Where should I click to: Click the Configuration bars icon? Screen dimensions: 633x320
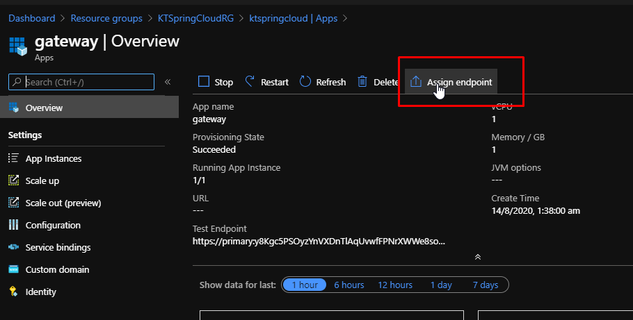tap(13, 225)
